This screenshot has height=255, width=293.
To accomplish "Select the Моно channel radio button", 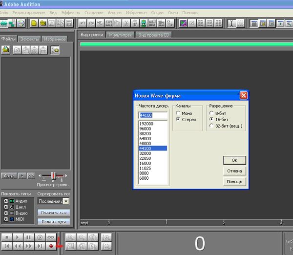I will pyautogui.click(x=178, y=113).
